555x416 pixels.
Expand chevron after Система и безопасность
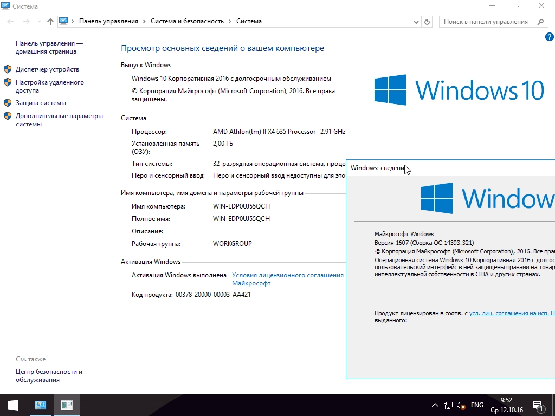point(230,22)
